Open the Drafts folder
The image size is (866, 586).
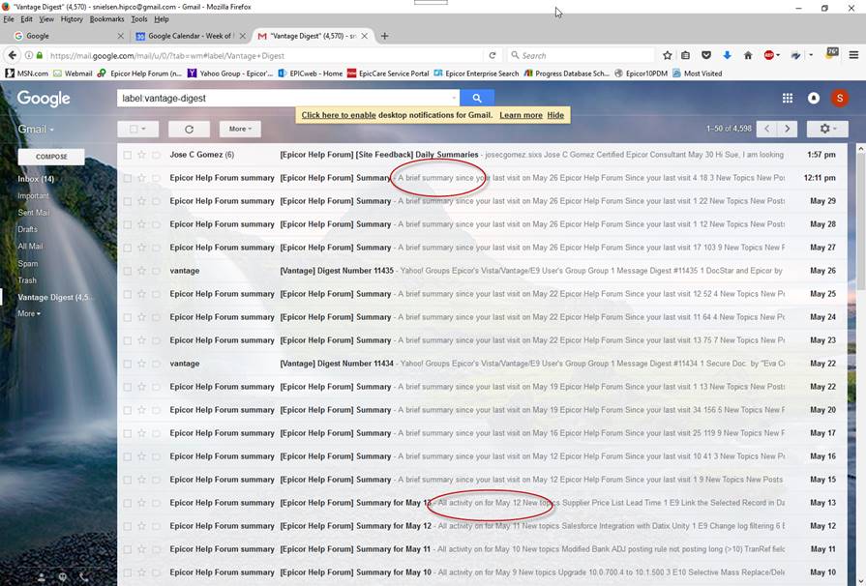point(28,229)
